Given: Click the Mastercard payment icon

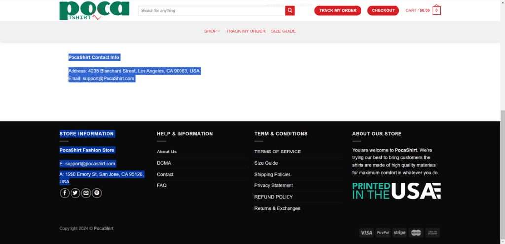Looking at the screenshot, I should pos(416,233).
